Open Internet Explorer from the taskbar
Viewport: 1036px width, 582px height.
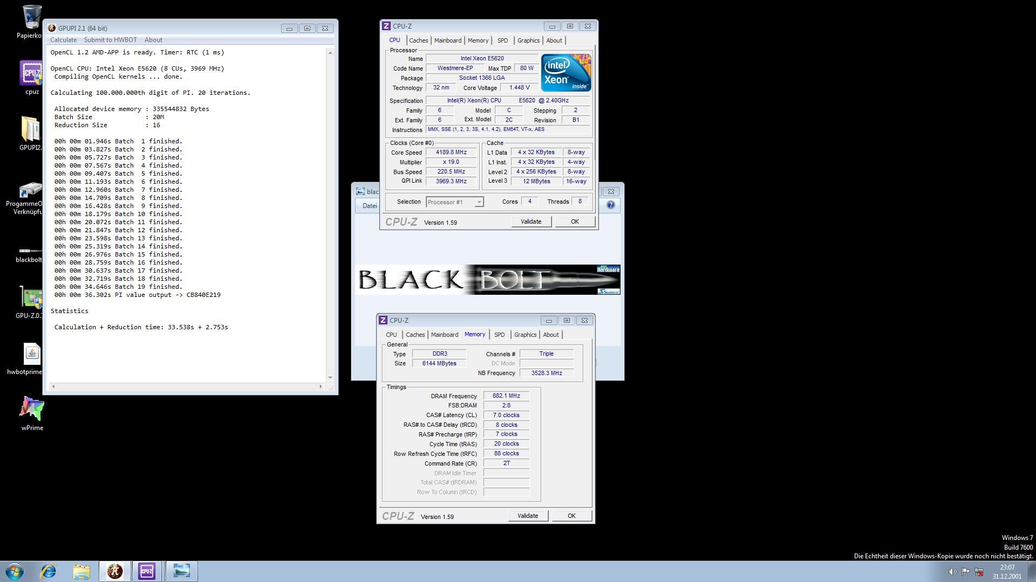[49, 571]
